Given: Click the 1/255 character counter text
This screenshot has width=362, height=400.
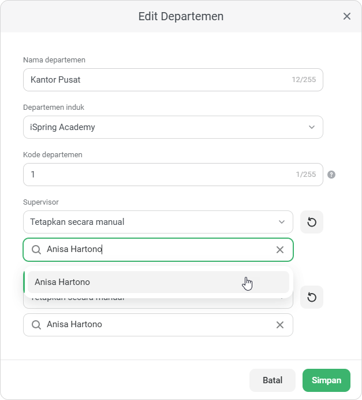Looking at the screenshot, I should coord(305,175).
